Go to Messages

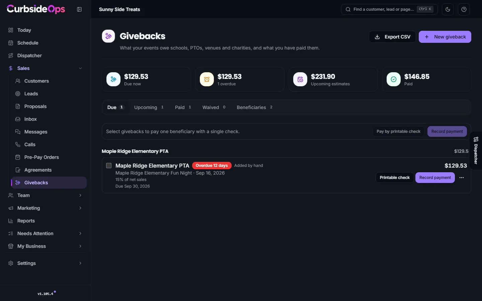49,132
